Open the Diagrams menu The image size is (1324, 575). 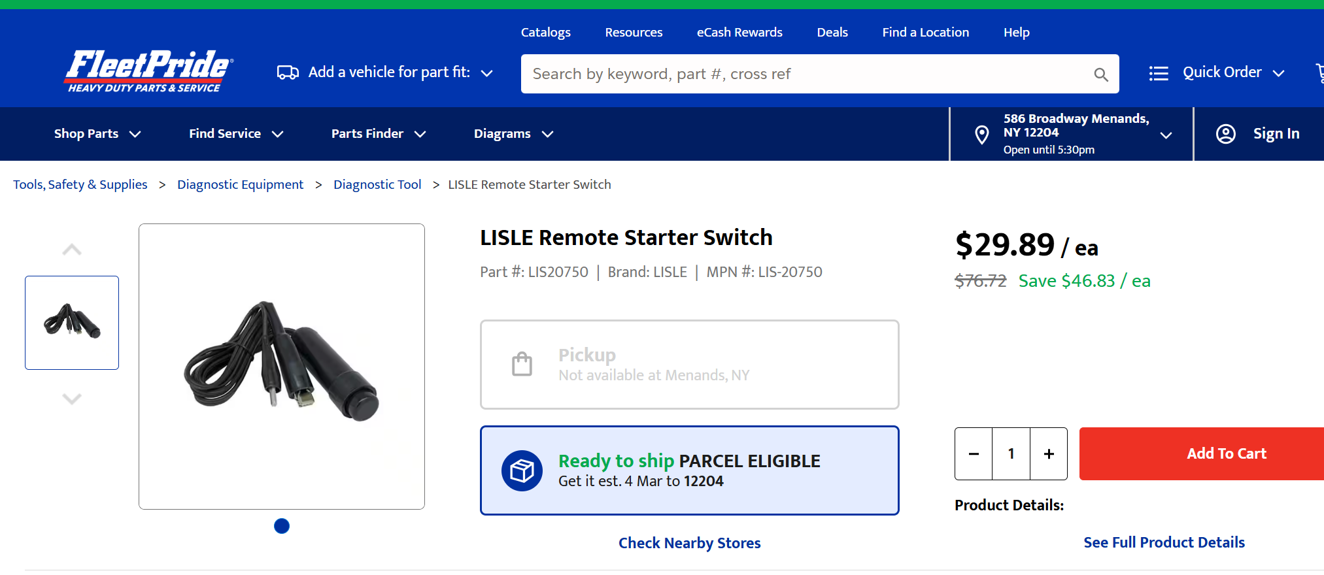(x=513, y=134)
